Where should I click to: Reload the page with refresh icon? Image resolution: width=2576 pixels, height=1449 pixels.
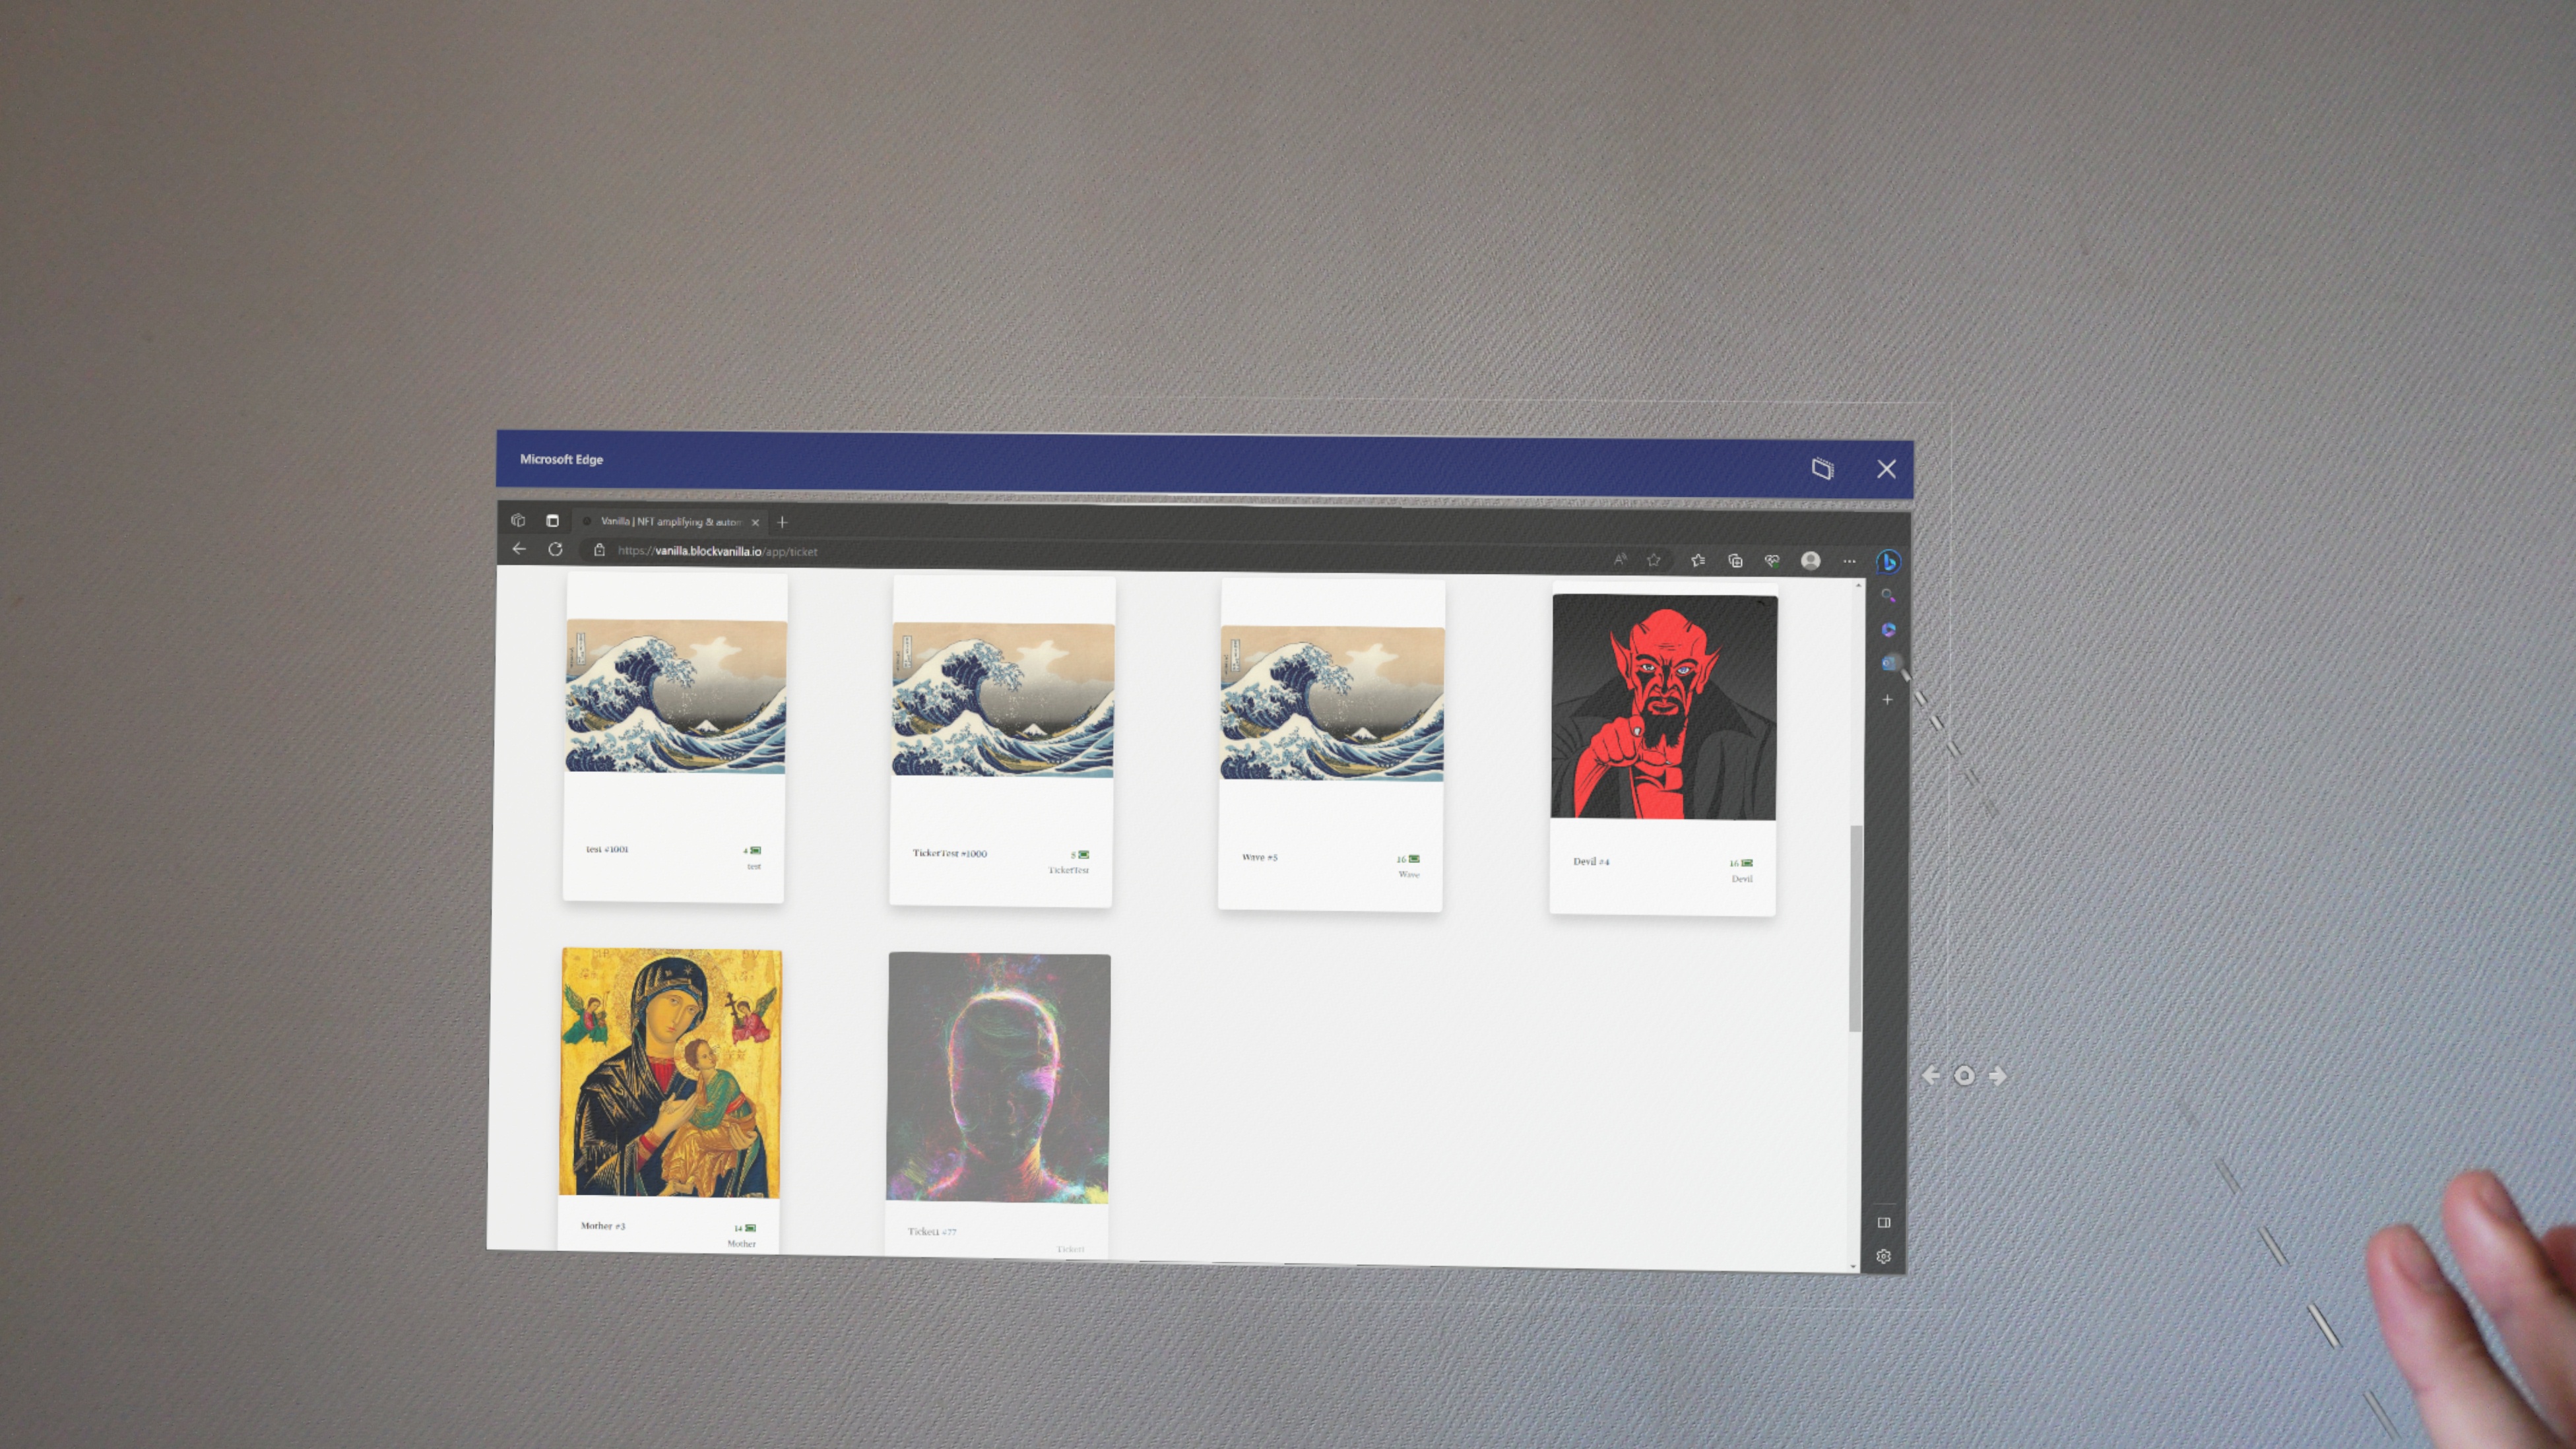(555, 549)
